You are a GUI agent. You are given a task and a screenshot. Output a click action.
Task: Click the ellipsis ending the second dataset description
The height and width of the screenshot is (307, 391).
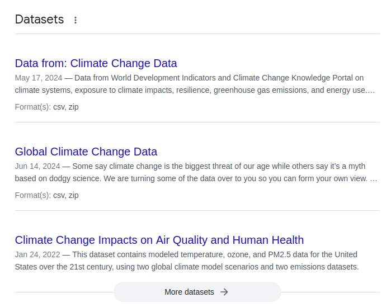tap(374, 178)
